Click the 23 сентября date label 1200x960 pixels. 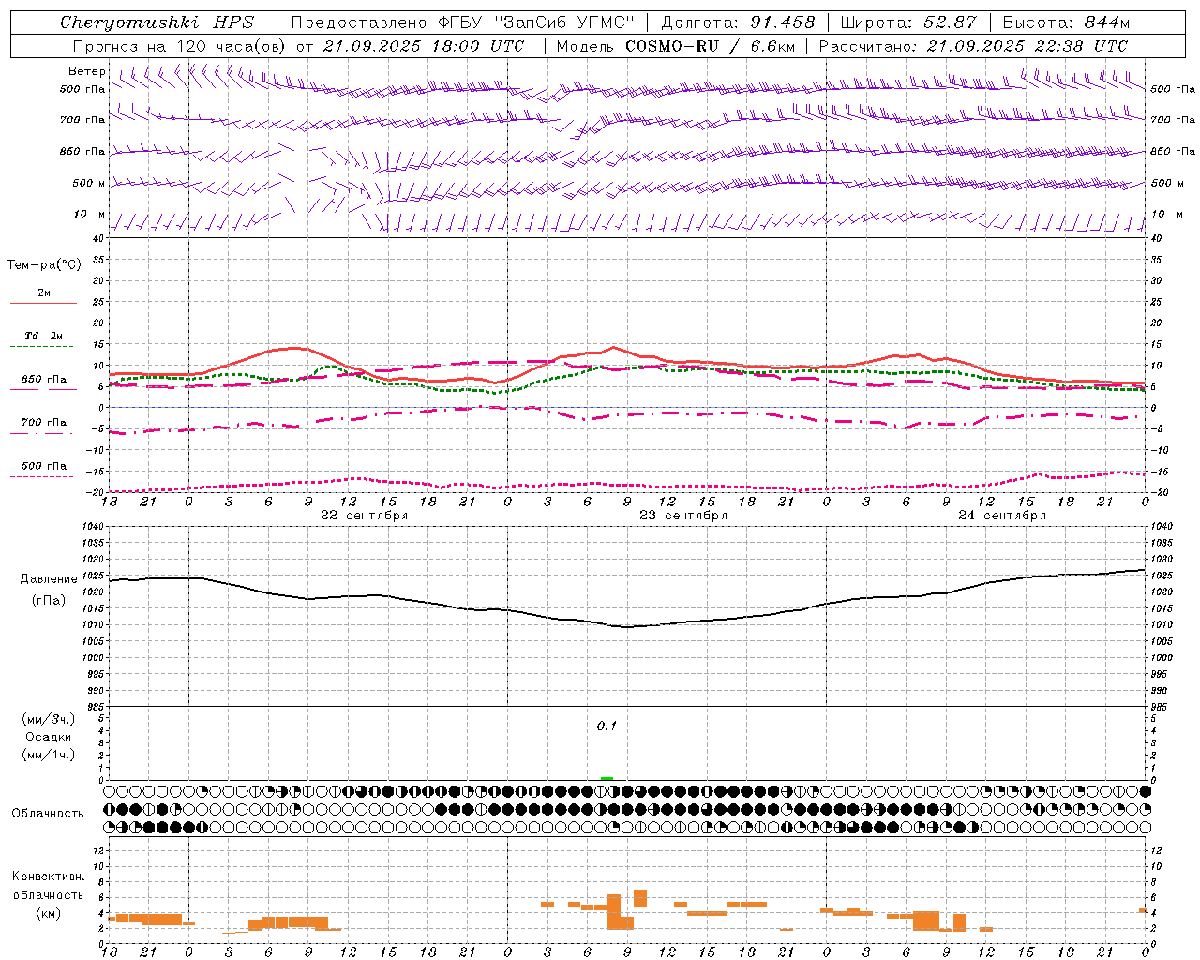tap(683, 516)
